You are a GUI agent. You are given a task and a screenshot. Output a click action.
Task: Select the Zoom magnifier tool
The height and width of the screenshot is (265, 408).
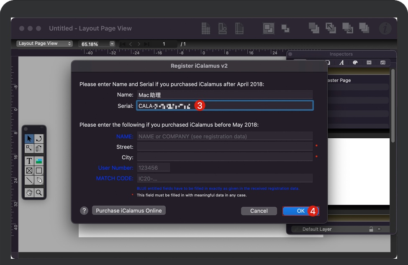tap(39, 193)
